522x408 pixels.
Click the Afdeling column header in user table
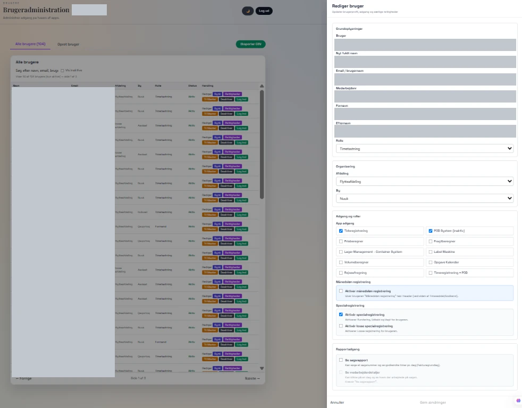(121, 86)
